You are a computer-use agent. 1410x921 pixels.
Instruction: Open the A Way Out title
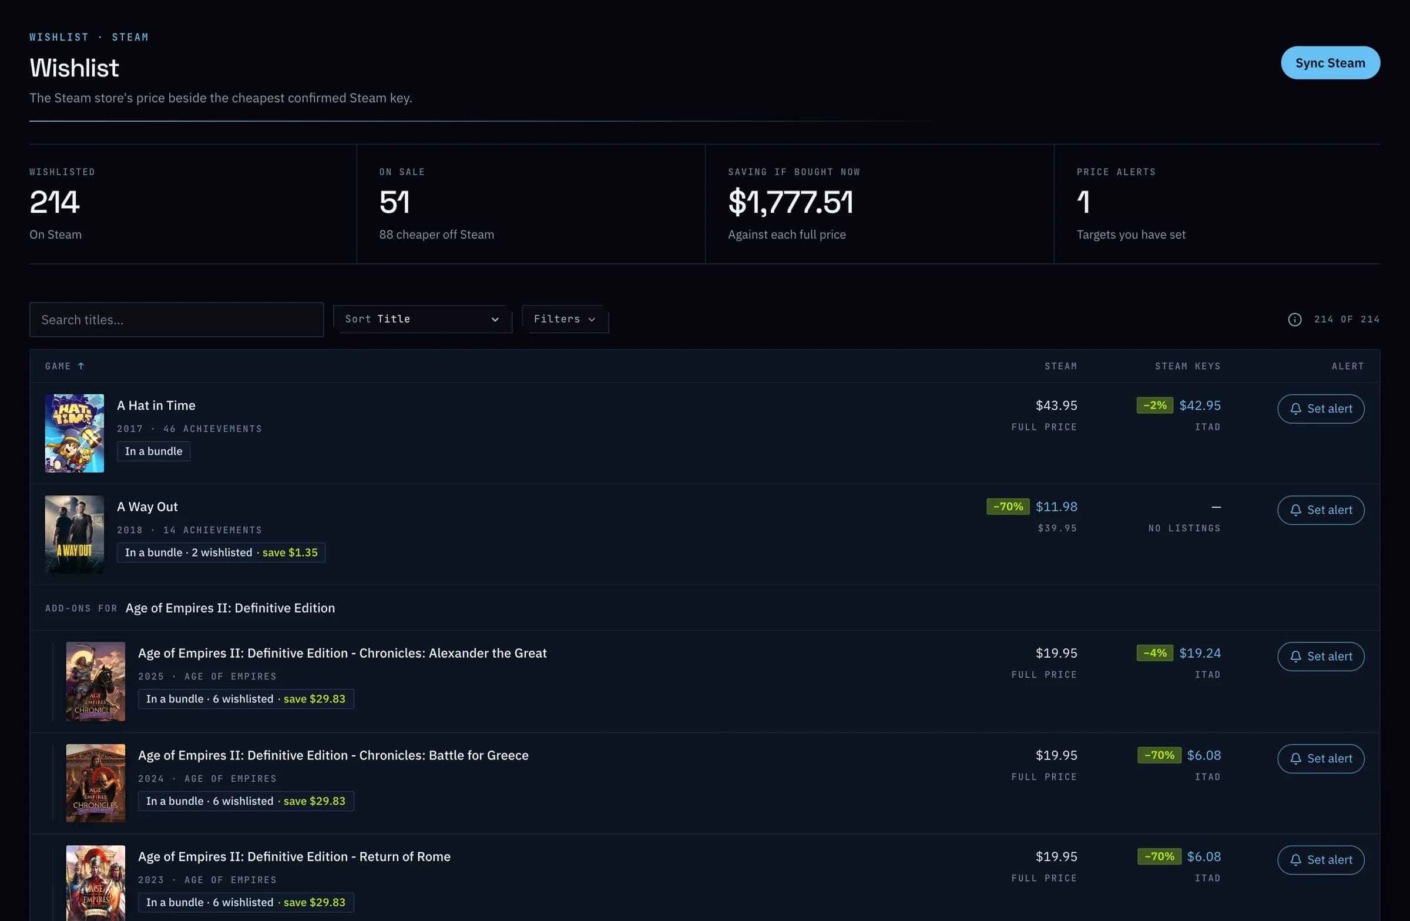[x=147, y=507]
